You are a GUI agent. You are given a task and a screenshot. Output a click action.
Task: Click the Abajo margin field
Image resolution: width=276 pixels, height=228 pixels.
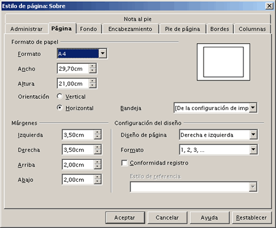click(78, 179)
